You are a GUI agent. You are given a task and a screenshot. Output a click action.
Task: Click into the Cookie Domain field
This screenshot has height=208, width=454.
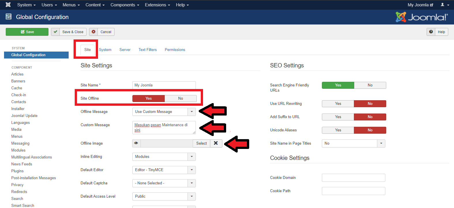coord(353,178)
